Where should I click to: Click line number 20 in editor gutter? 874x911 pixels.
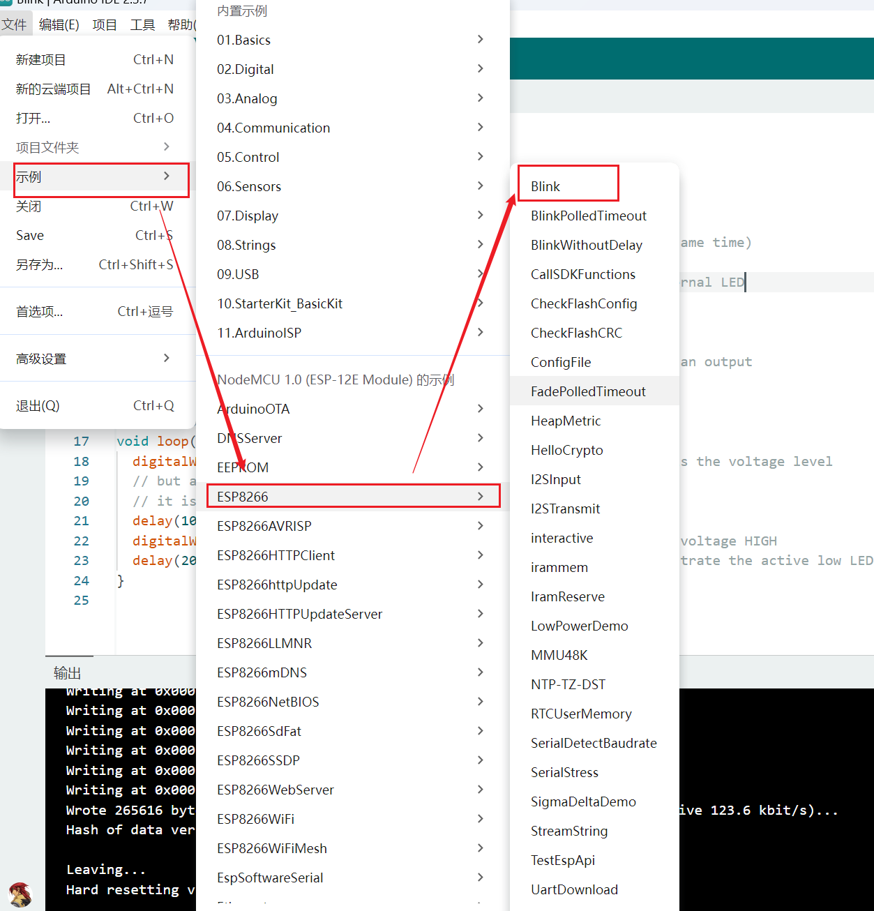(82, 501)
